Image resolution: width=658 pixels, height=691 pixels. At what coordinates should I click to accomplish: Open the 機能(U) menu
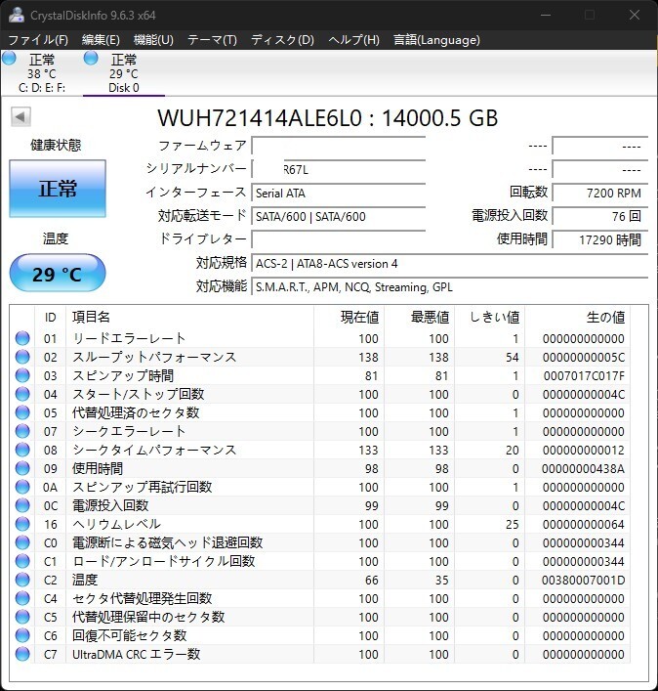point(153,40)
